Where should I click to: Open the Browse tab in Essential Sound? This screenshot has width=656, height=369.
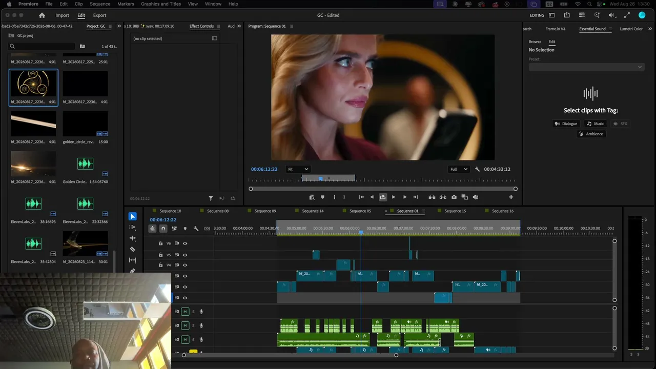coord(535,42)
